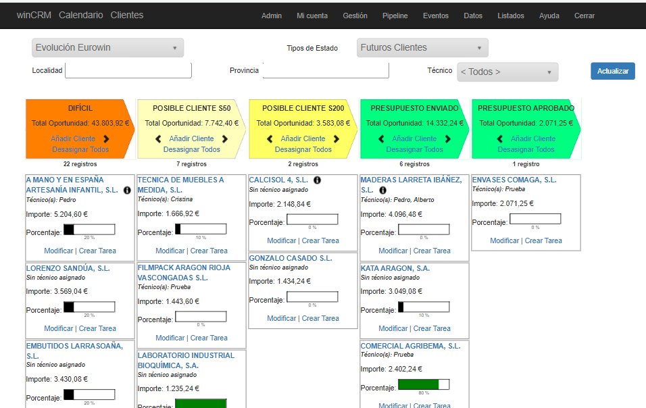Click the '22 registros' count text
The width and height of the screenshot is (646, 408).
[80, 164]
